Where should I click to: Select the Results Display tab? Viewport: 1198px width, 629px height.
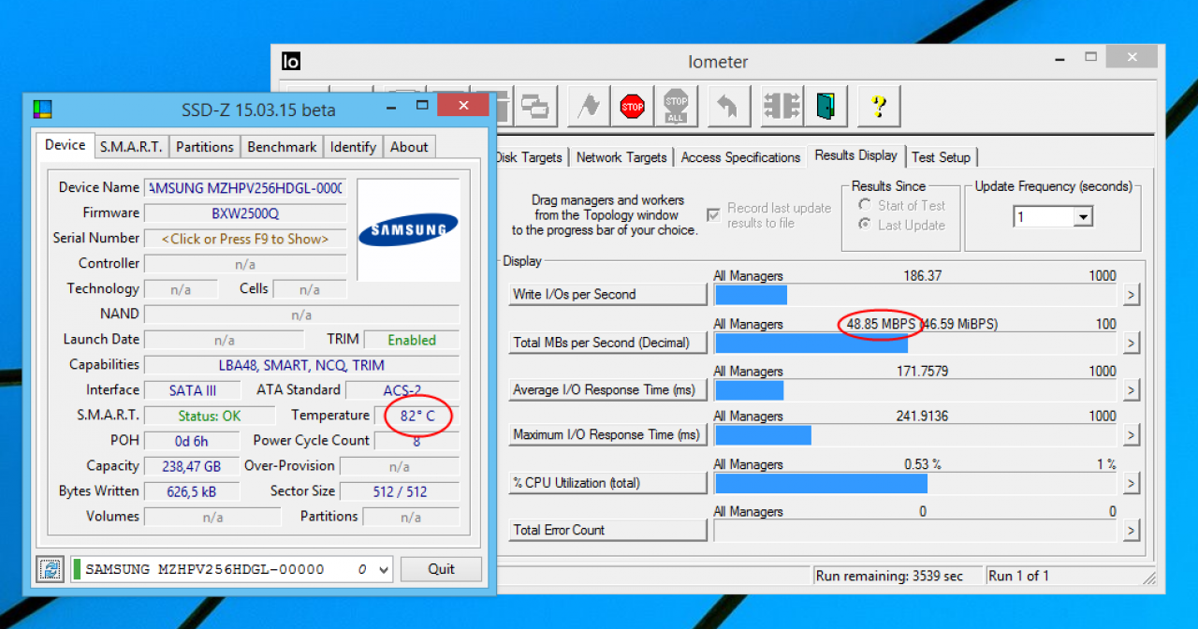pyautogui.click(x=855, y=155)
